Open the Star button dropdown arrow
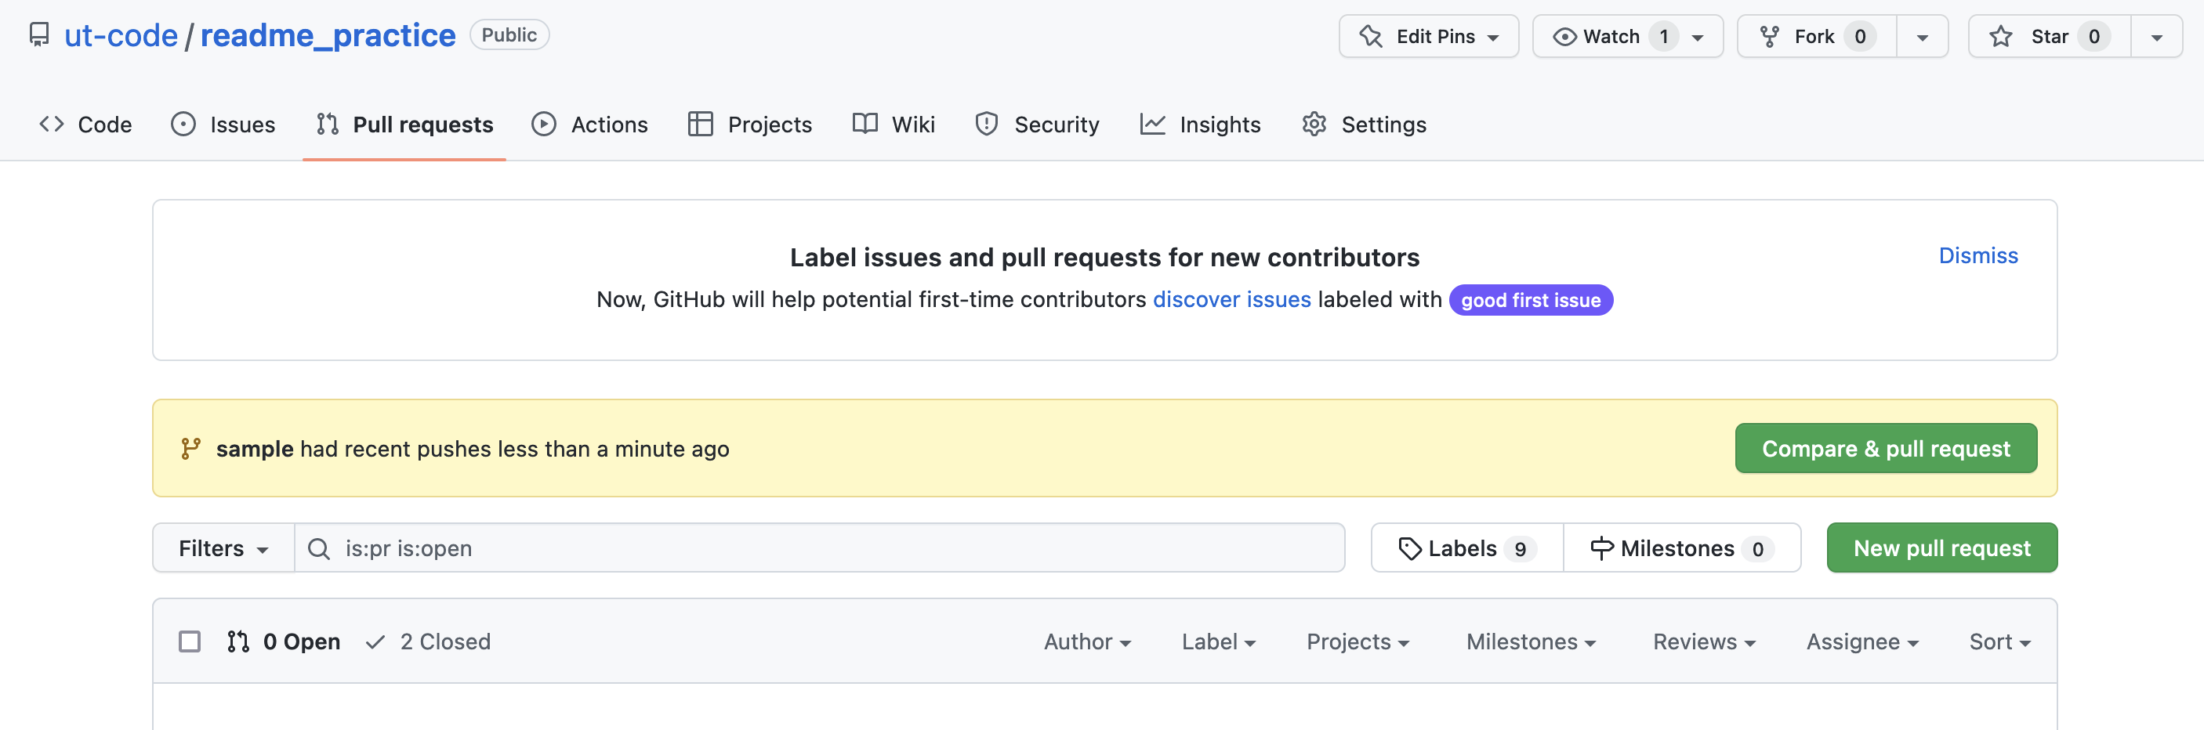This screenshot has height=730, width=2204. coord(2156,36)
